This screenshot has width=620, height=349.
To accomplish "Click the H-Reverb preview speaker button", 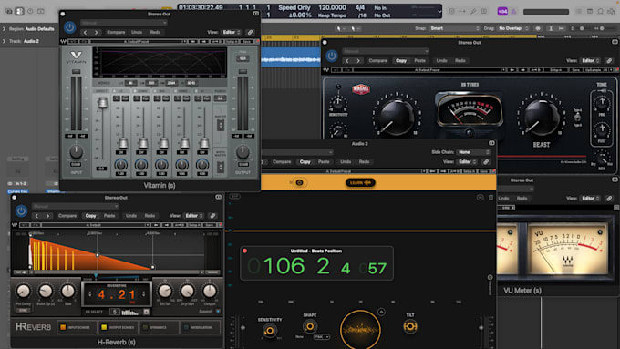I will 21,272.
